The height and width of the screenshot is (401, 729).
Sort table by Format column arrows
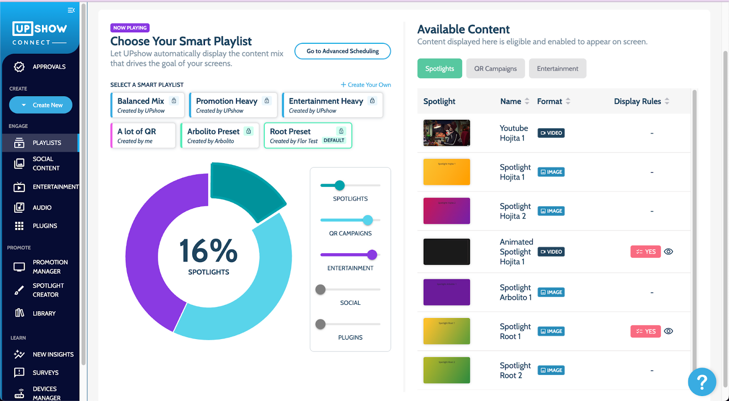pos(568,101)
